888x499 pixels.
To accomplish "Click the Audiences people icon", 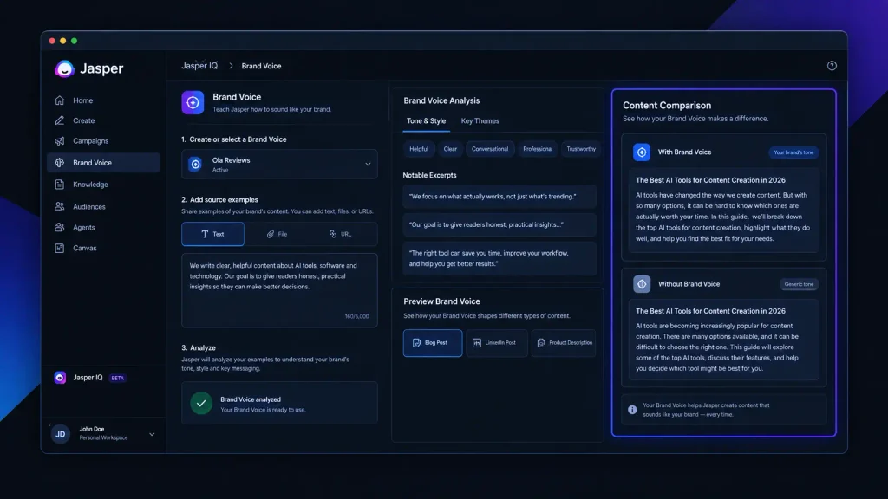I will [60, 206].
